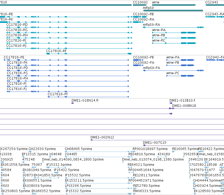Open the IP15432.5prime EST label

point(67,170)
